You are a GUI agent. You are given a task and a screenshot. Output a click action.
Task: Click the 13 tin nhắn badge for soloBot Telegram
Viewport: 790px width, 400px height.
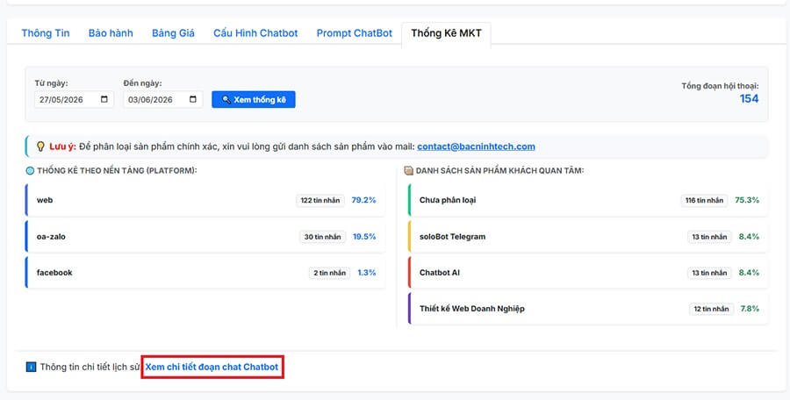[x=709, y=236]
